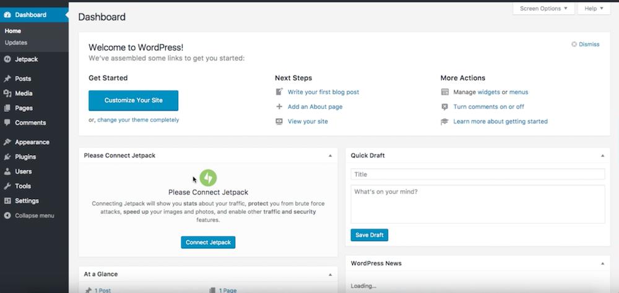Click the Collapse menu label

[x=35, y=216]
